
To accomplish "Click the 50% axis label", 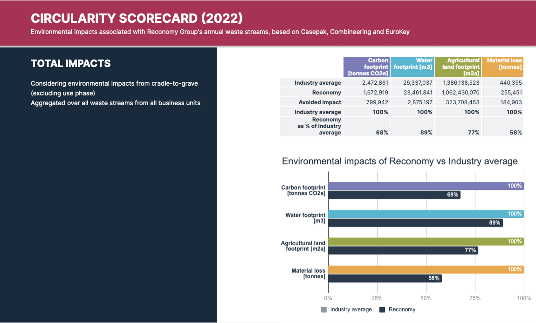I will pos(426,298).
